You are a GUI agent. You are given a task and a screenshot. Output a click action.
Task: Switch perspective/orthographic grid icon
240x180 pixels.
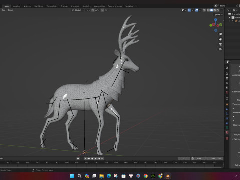[x=220, y=49]
